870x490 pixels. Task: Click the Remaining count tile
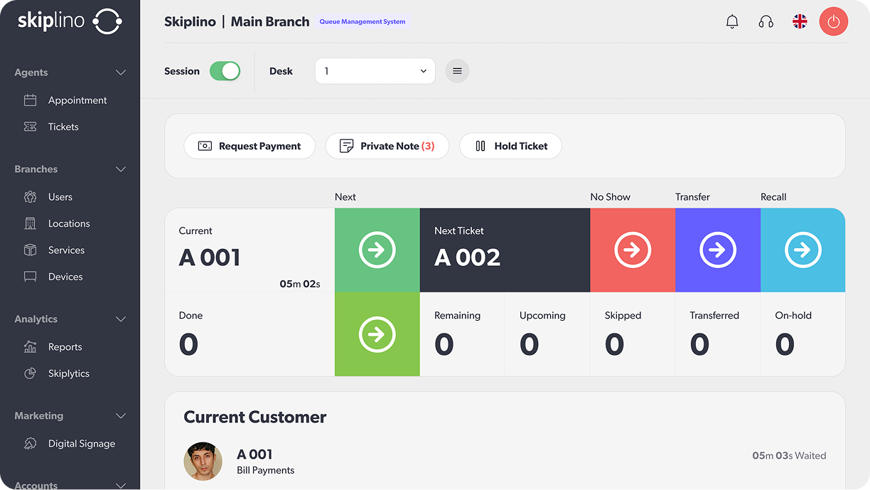click(462, 334)
